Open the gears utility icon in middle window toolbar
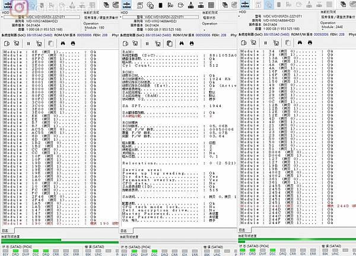Viewport: 356px width, 256px height. click(150, 5)
